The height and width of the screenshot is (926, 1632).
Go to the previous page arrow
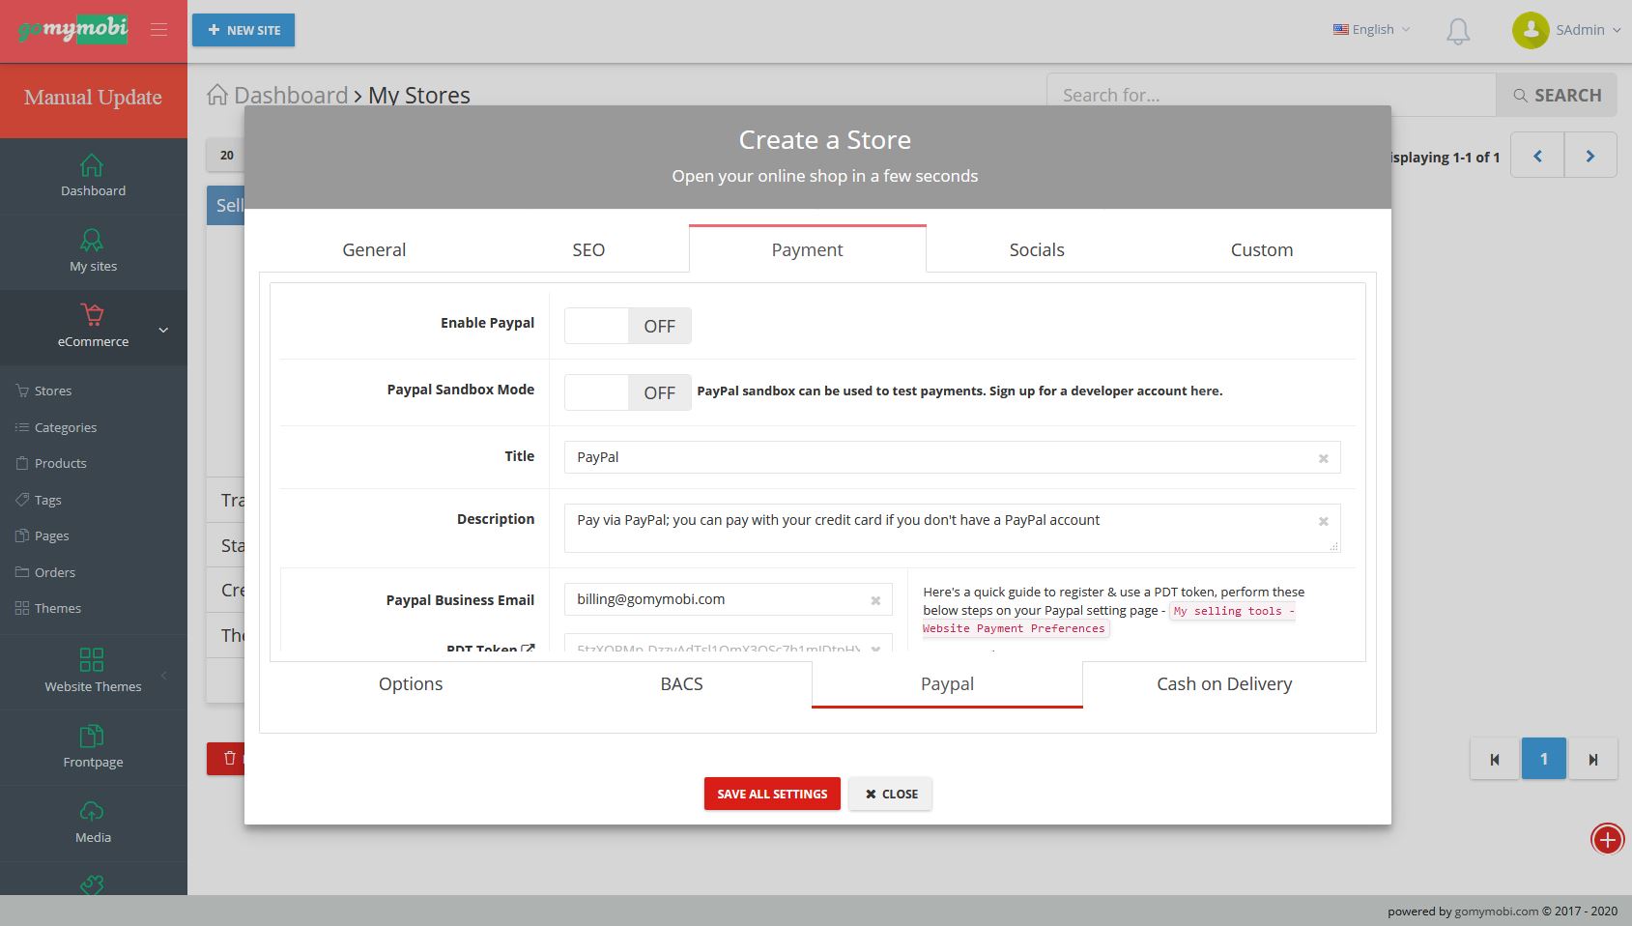pos(1537,156)
